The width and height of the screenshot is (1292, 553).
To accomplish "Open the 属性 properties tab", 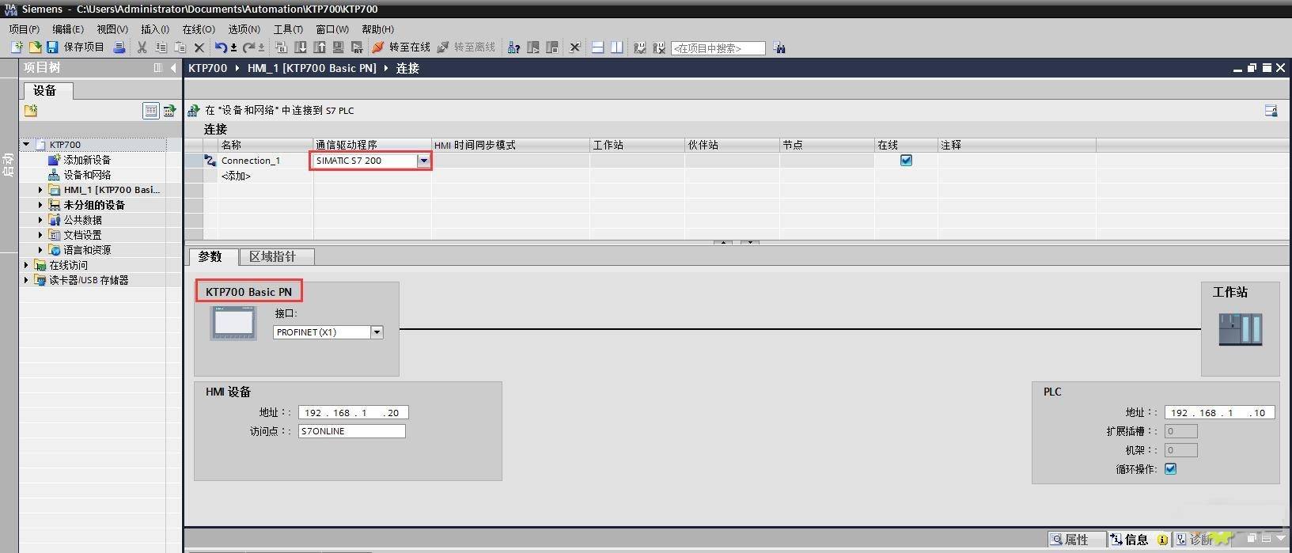I will (1076, 540).
